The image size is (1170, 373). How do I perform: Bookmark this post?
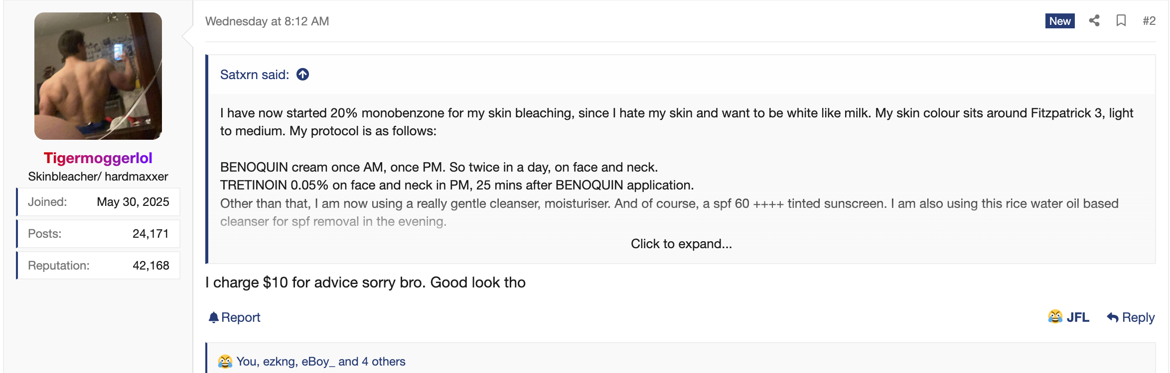(x=1121, y=21)
